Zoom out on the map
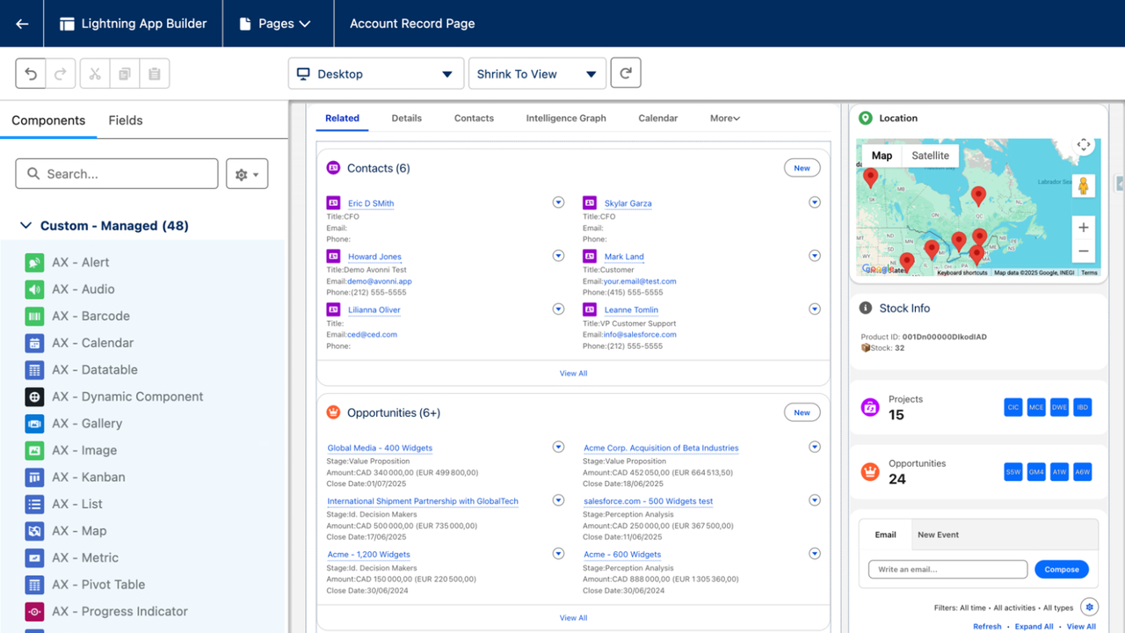This screenshot has height=633, width=1125. 1084,251
